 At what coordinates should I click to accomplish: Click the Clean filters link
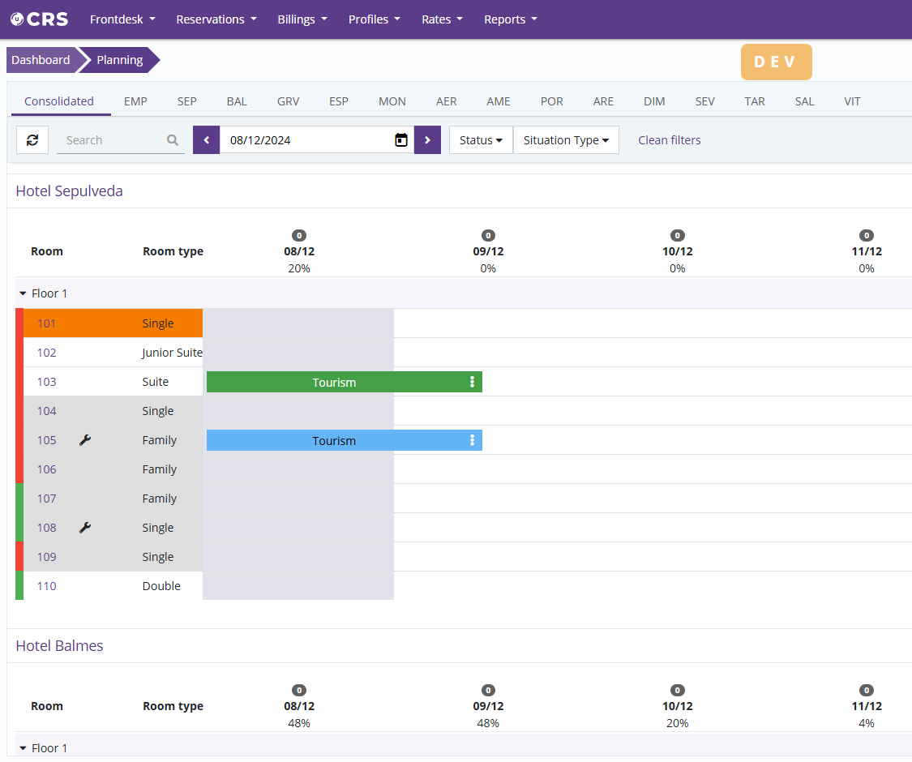click(x=669, y=140)
